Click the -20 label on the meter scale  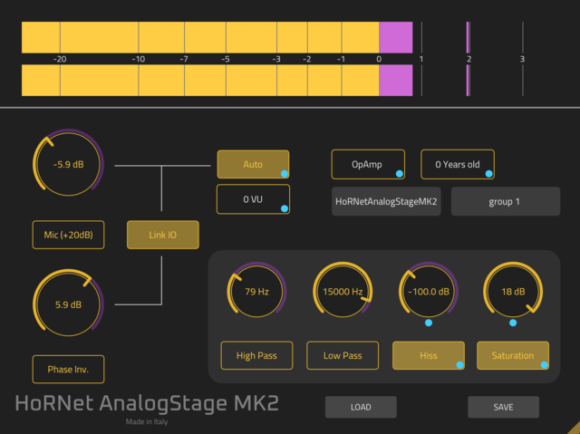(60, 59)
